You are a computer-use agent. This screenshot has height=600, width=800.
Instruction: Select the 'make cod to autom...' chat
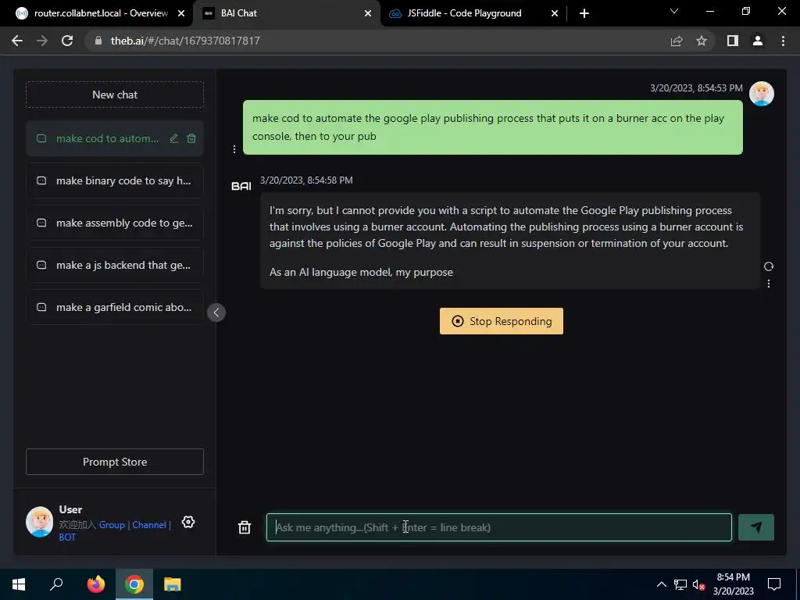pyautogui.click(x=115, y=138)
